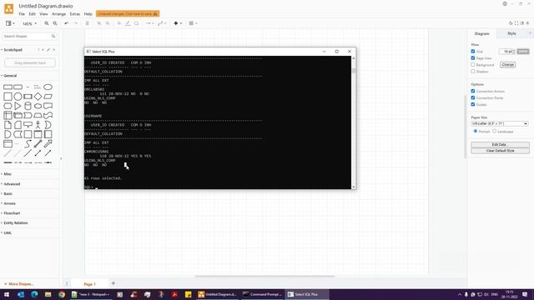Open the Windows Start menu
Viewport: 534px width, 300px height.
coord(7,294)
